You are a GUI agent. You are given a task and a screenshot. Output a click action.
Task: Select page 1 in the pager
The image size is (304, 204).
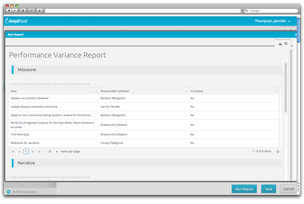pos(26,151)
